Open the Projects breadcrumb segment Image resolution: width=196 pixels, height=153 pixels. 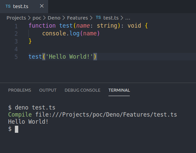point(16,18)
